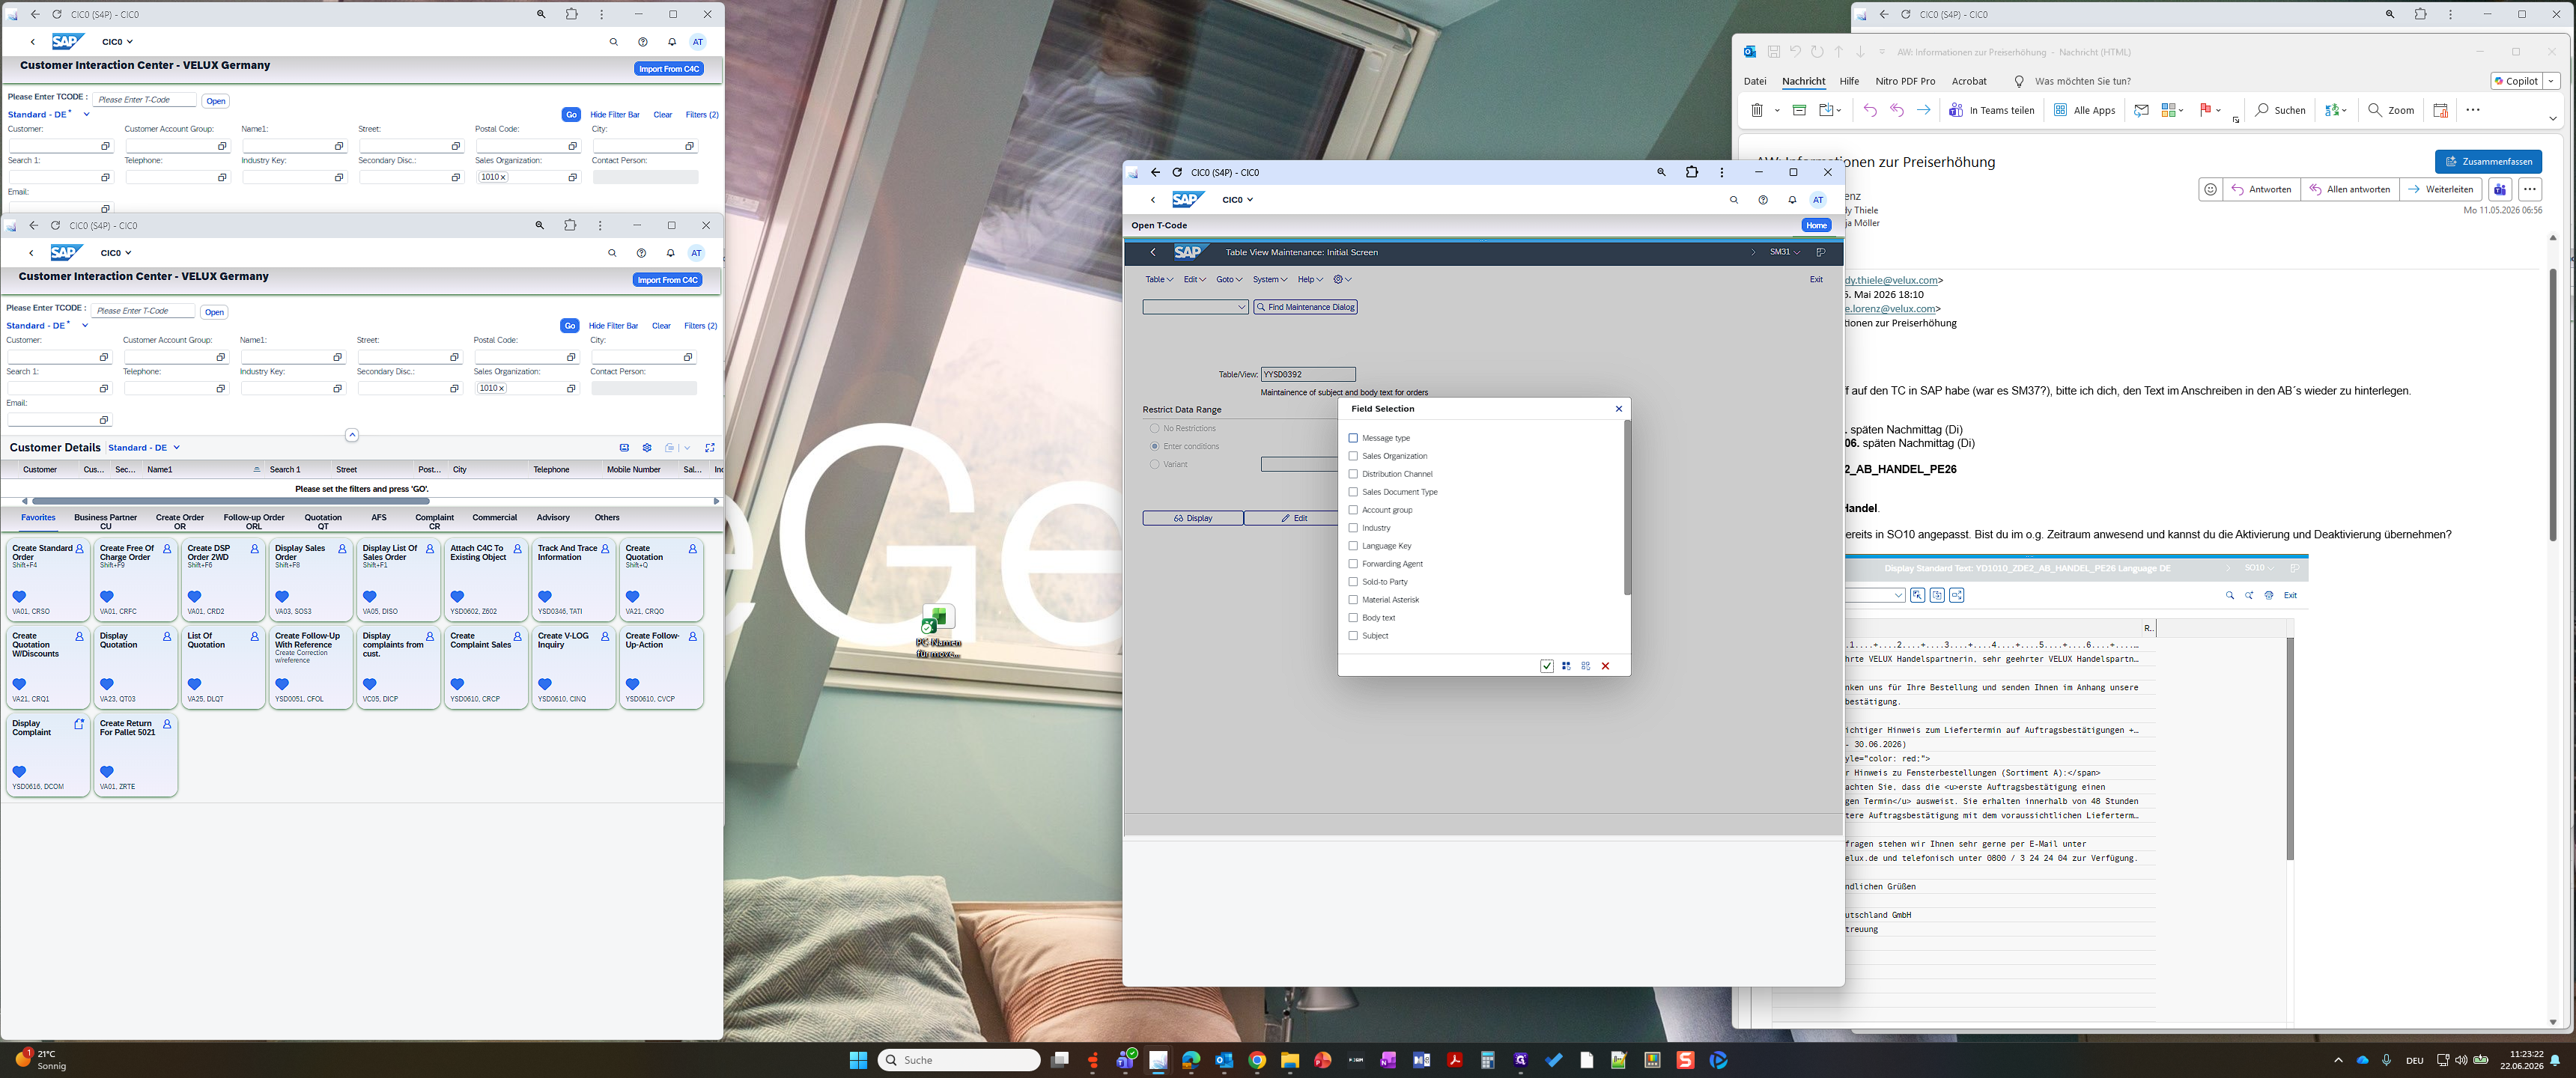Tick the Language Key checkbox
Viewport: 2576px width, 1078px height.
tap(1353, 546)
